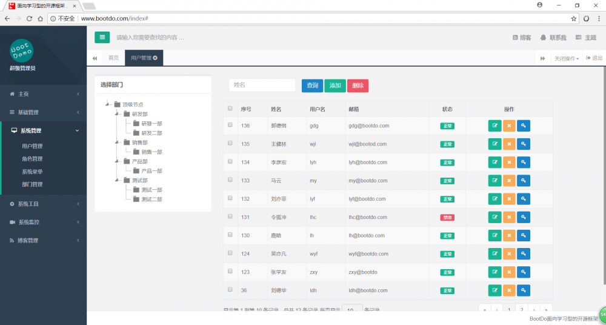Expand the 主页 sidebar menu

point(43,94)
